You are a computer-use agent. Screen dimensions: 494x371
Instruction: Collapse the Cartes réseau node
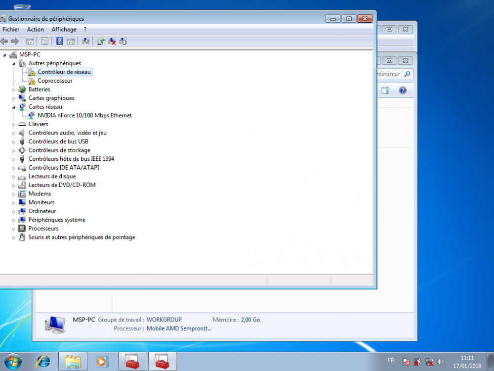click(x=13, y=107)
